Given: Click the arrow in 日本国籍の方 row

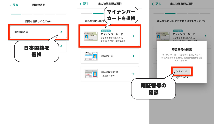Looking at the screenshot, I should click(x=61, y=32).
